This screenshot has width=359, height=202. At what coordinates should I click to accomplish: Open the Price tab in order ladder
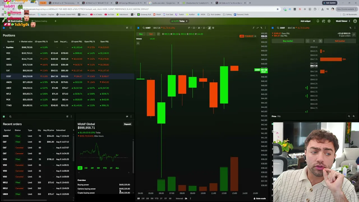coord(274,116)
